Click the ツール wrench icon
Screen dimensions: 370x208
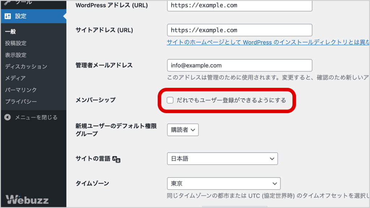[x=8, y=3]
